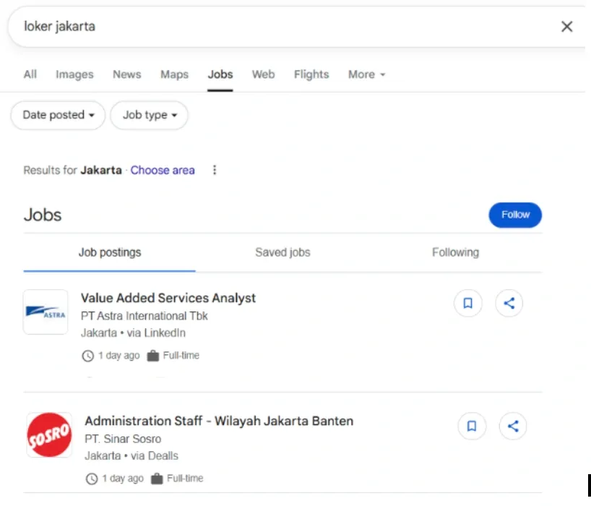Open the three-dot options next to Choose area
Image resolution: width=591 pixels, height=506 pixels.
pyautogui.click(x=215, y=170)
